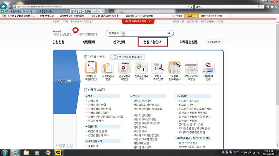
Task: Increase 음성 level with plus button
Action: [192, 22]
